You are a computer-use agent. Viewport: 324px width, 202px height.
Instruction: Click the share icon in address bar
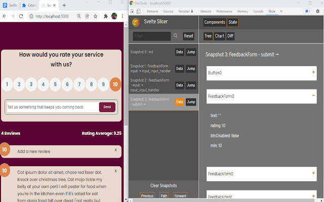pyautogui.click(x=87, y=16)
